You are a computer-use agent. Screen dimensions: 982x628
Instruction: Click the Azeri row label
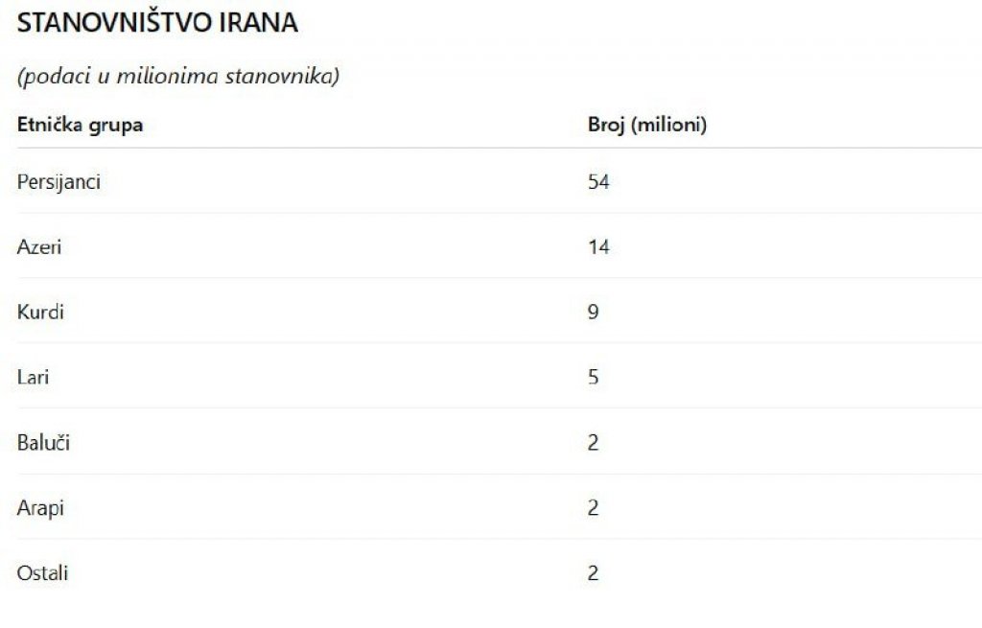tap(39, 246)
